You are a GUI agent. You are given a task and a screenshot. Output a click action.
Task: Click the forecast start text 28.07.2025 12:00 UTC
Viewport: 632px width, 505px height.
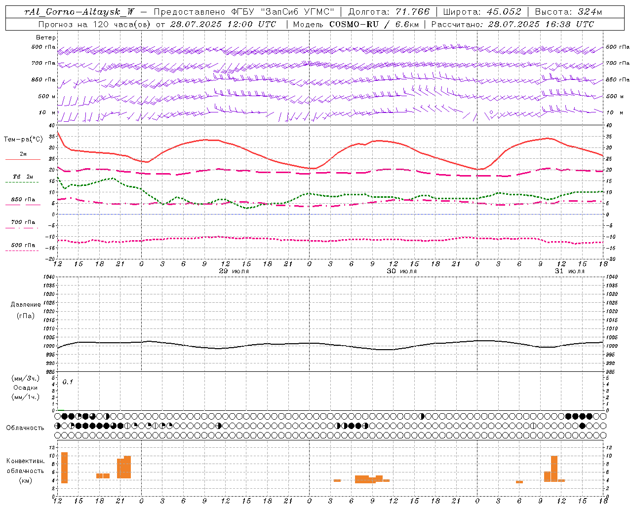223,24
